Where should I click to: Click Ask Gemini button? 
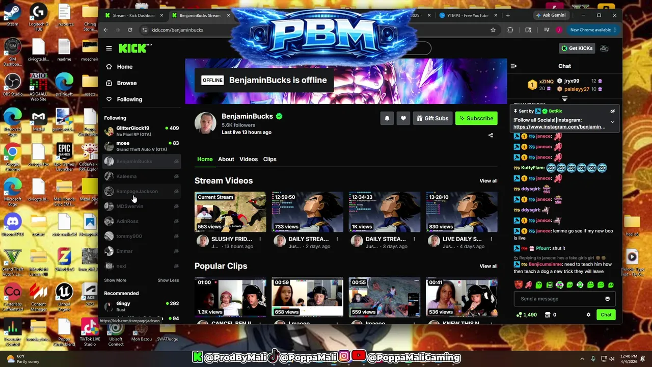click(551, 15)
